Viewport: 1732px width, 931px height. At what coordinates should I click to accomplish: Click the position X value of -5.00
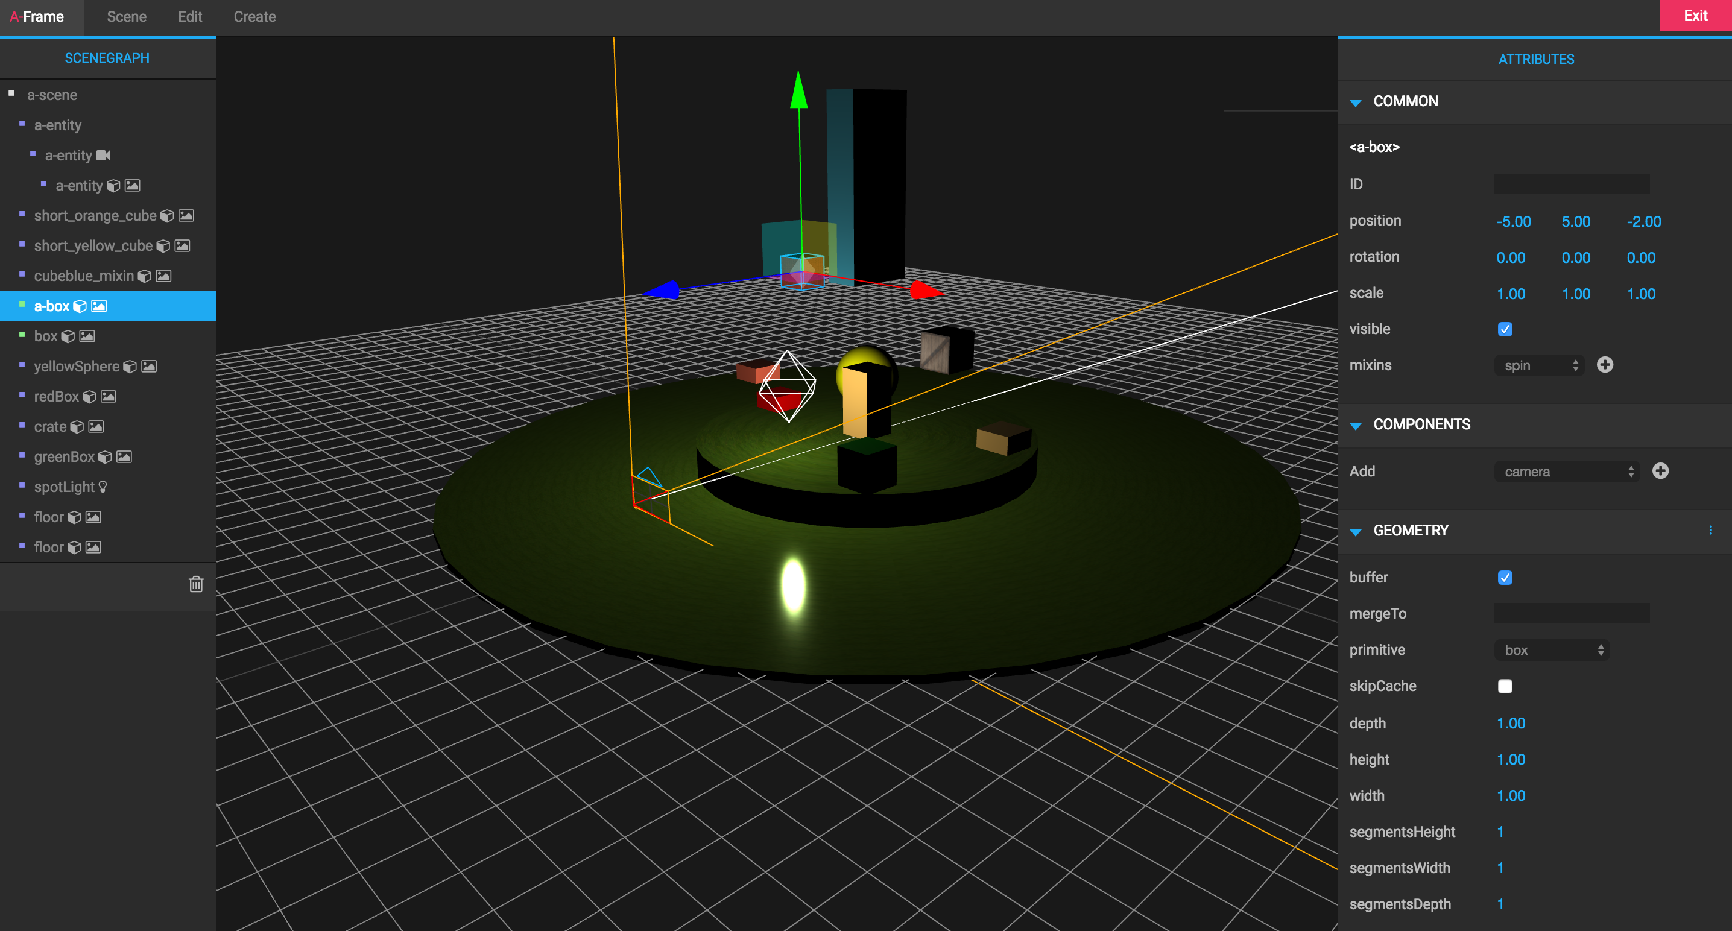pyautogui.click(x=1514, y=221)
